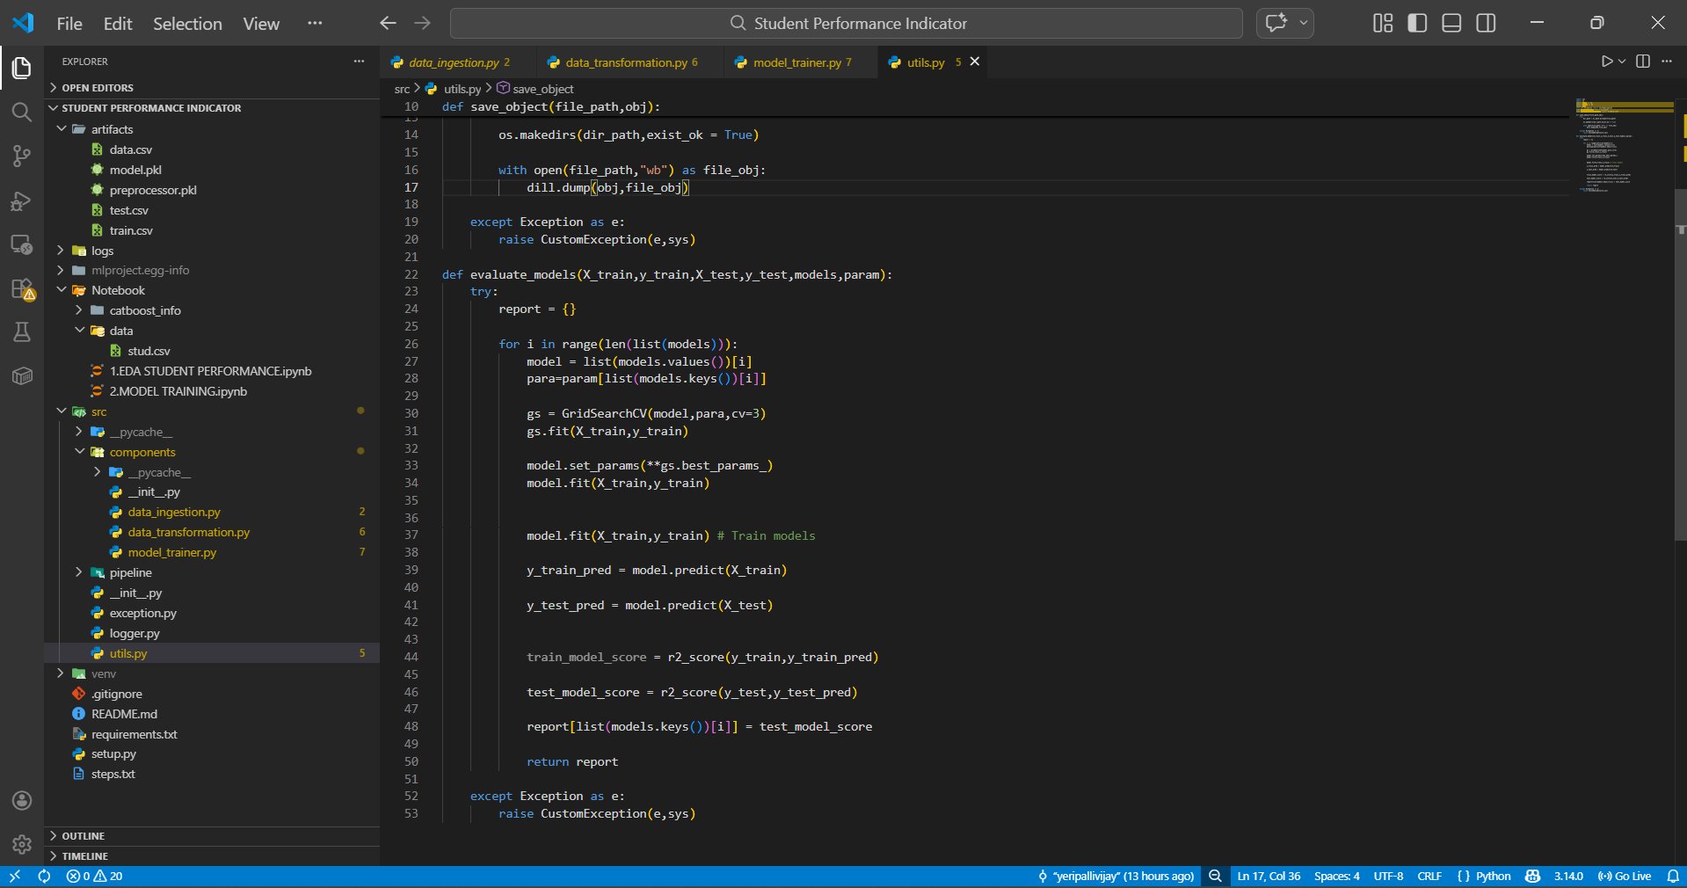Image resolution: width=1687 pixels, height=888 pixels.
Task: Click the Python language mode indicator
Action: pos(1493,876)
